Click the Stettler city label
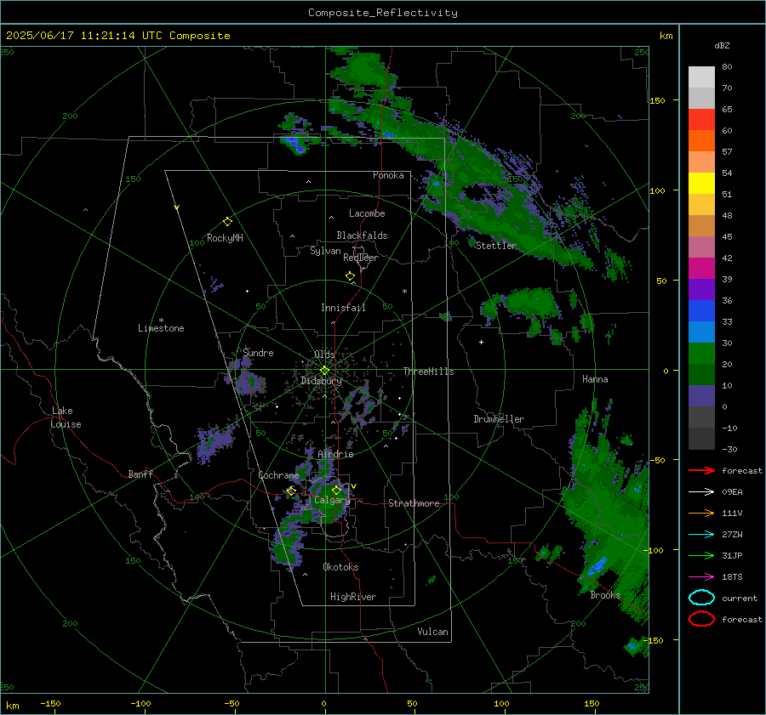The image size is (766, 715). [496, 246]
